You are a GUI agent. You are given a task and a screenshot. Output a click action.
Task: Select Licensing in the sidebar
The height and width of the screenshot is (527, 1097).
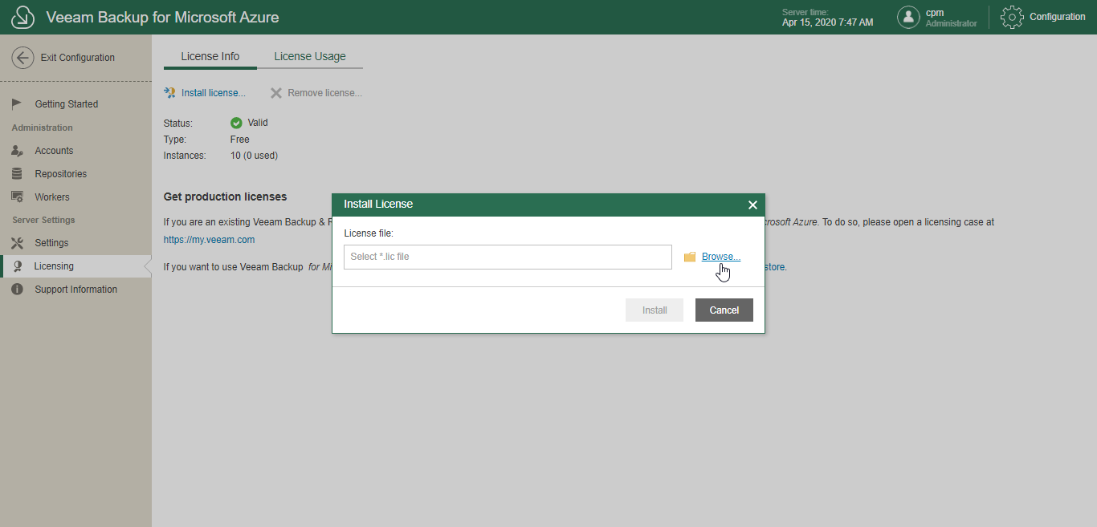(x=75, y=266)
